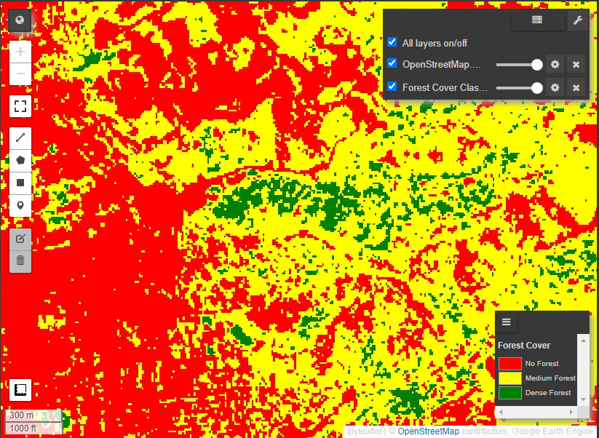The height and width of the screenshot is (438, 599).
Task: Uncheck the Forest Cover Class layer checkbox
Action: coord(392,87)
